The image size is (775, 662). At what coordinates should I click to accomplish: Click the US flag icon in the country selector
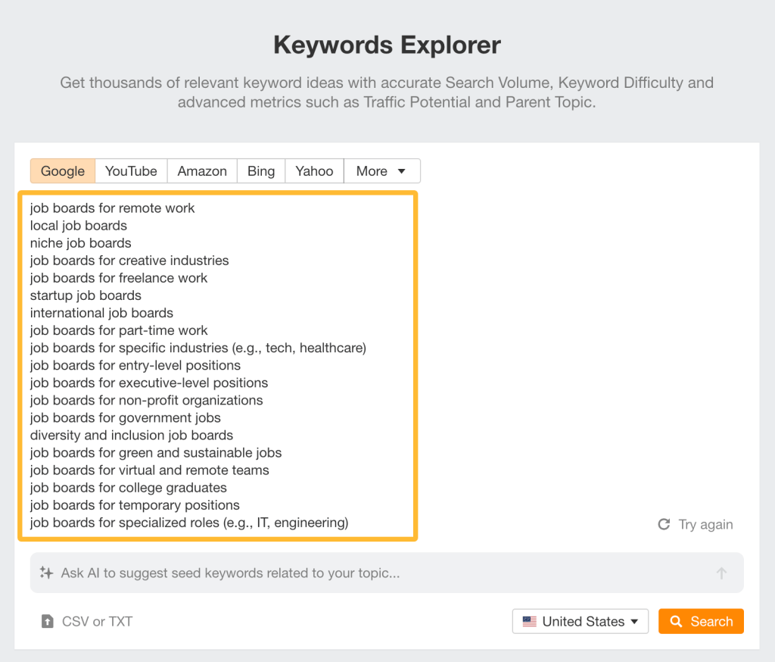point(529,621)
